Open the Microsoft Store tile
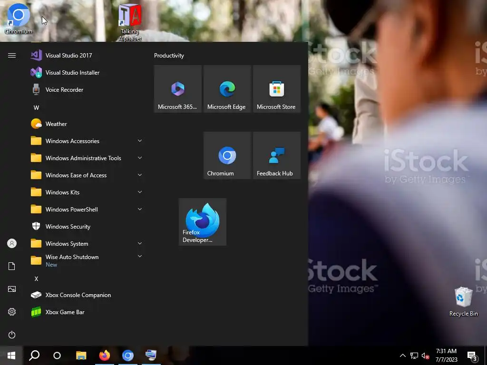The image size is (487, 365). pyautogui.click(x=277, y=89)
